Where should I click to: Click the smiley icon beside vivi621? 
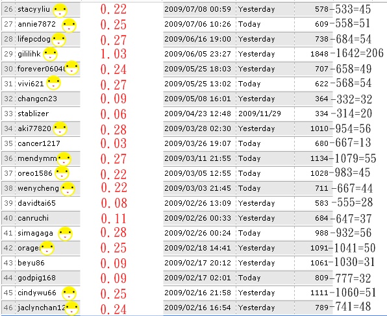[53, 83]
